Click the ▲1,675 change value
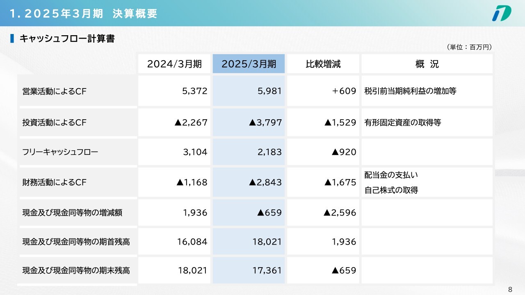This screenshot has height=295, width=525. click(x=340, y=182)
